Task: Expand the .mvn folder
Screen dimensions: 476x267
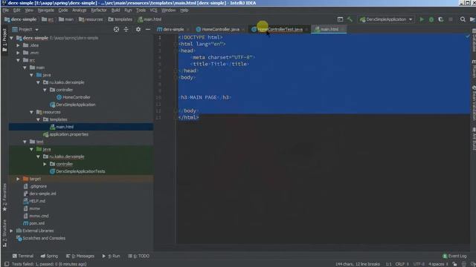Action: click(18, 53)
